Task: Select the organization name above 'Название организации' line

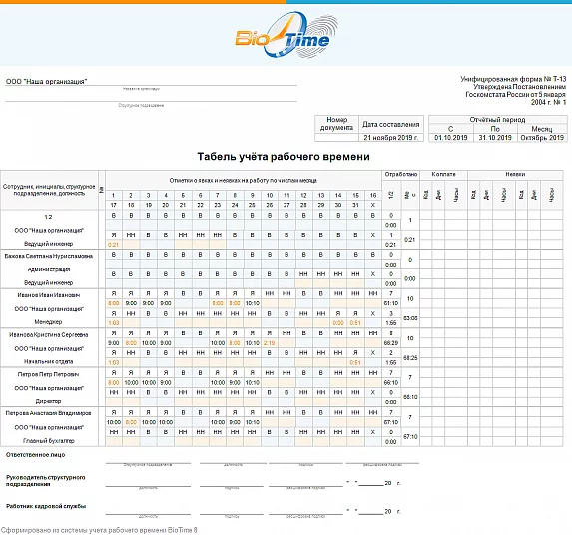Action: click(46, 81)
